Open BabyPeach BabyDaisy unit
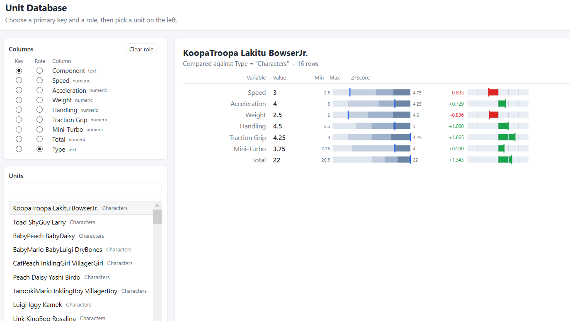This screenshot has width=570, height=321. 81,236
